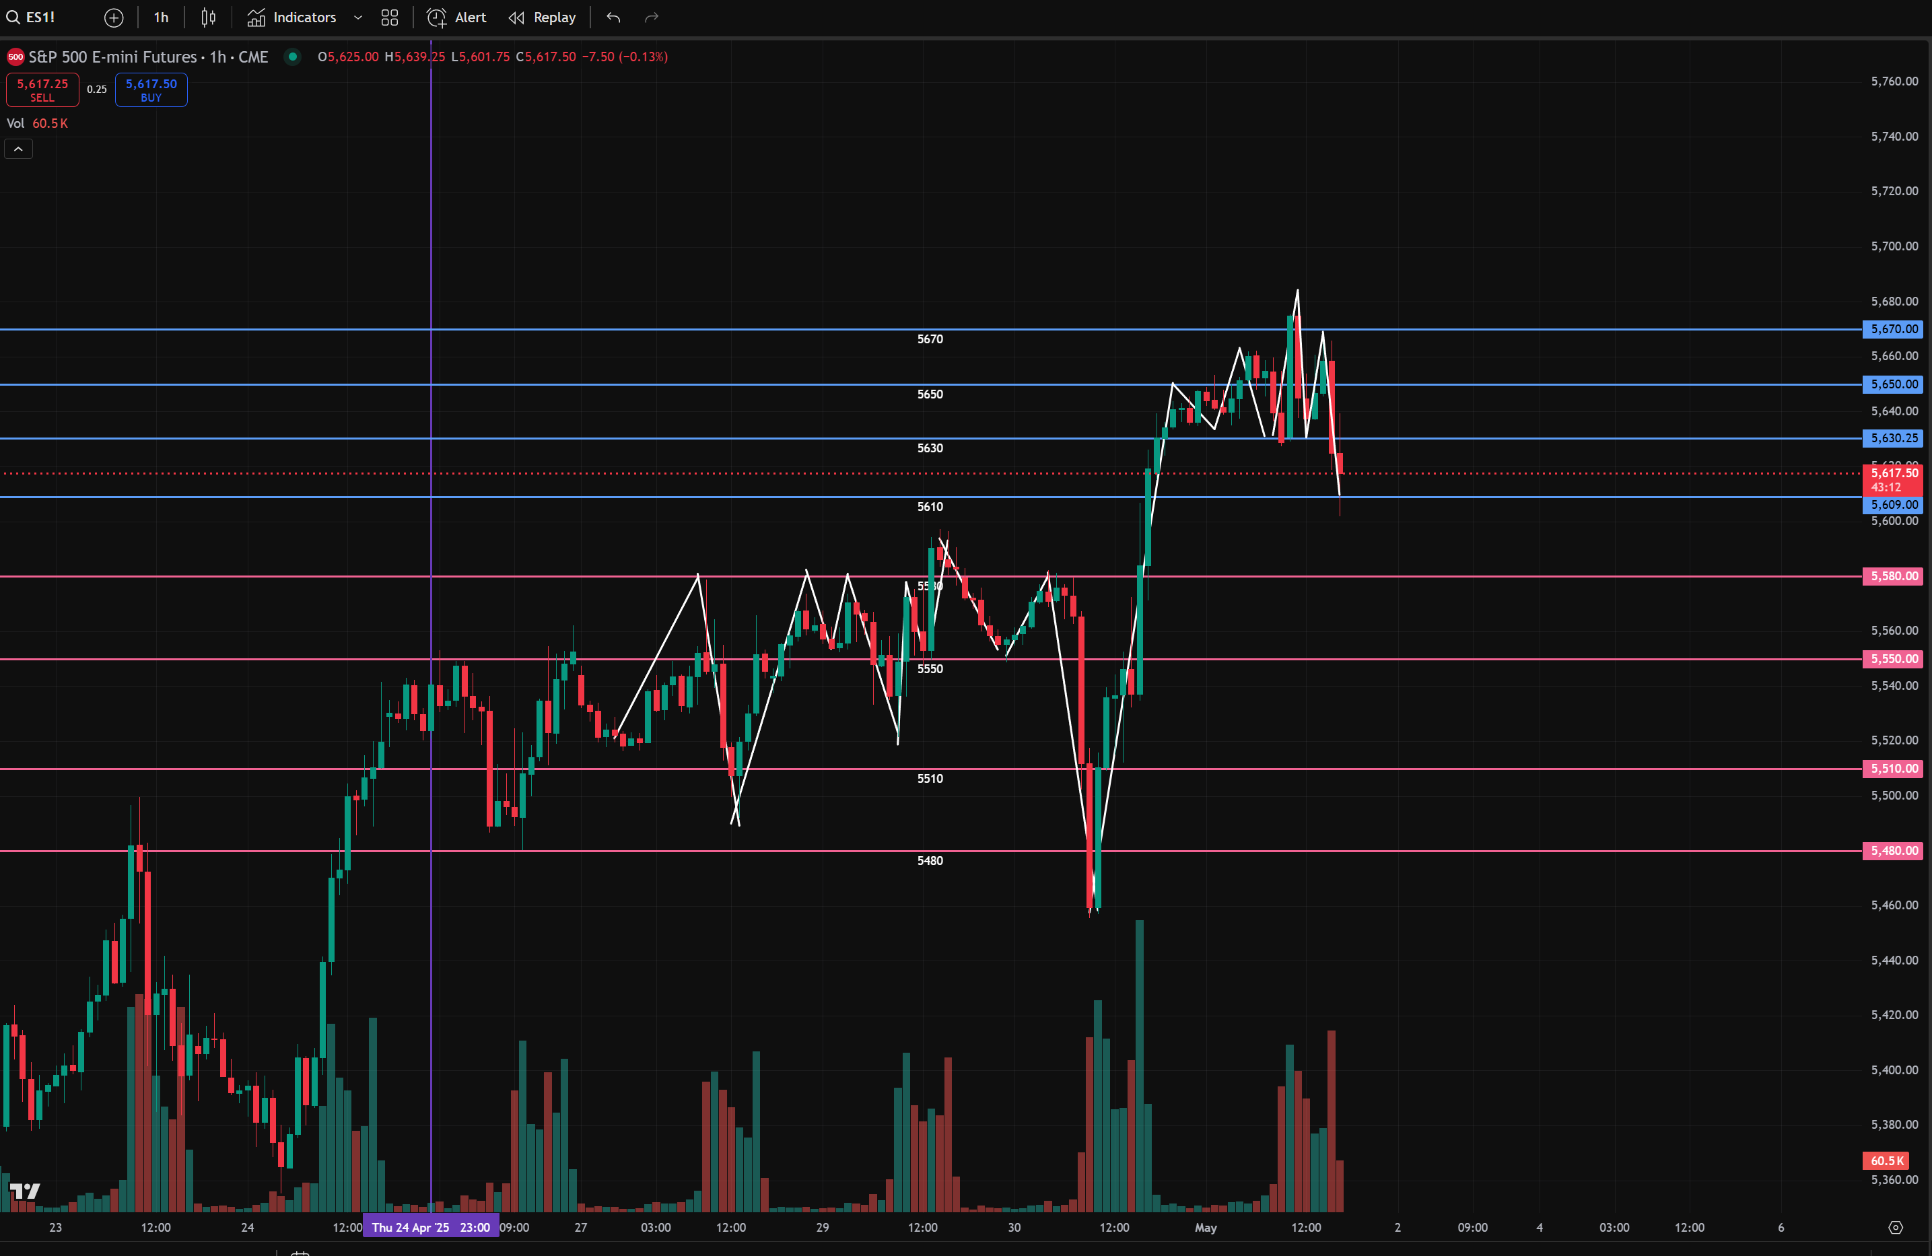Open the candlestick chart type menu
Screen dimensions: 1932x1256
click(208, 17)
